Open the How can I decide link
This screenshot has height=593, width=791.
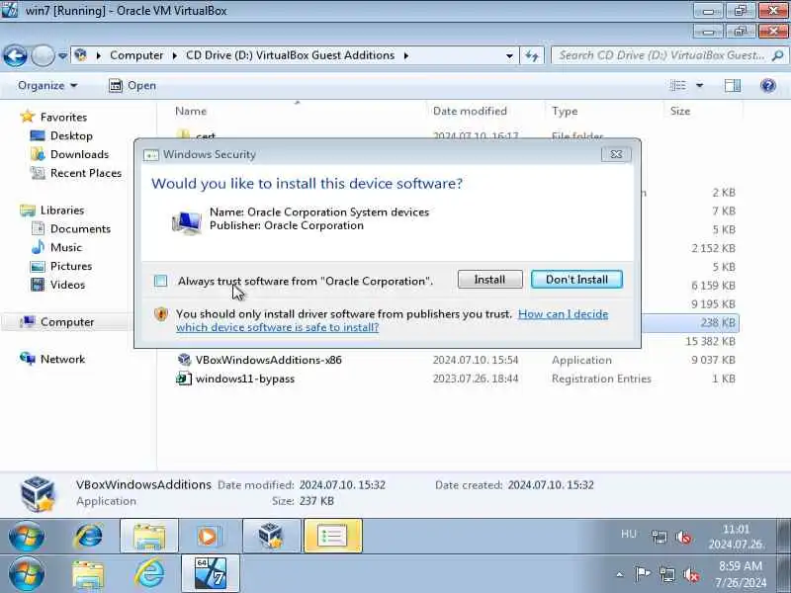coord(392,320)
